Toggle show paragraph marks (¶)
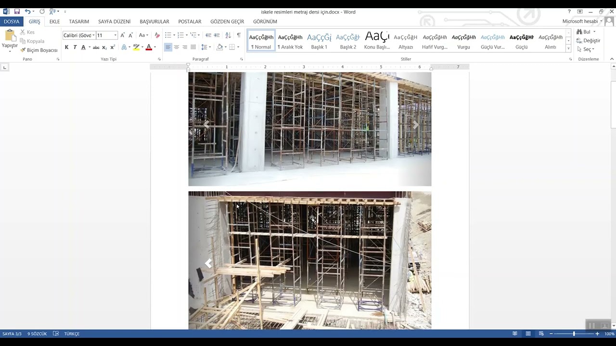The image size is (616, 346). tap(239, 35)
